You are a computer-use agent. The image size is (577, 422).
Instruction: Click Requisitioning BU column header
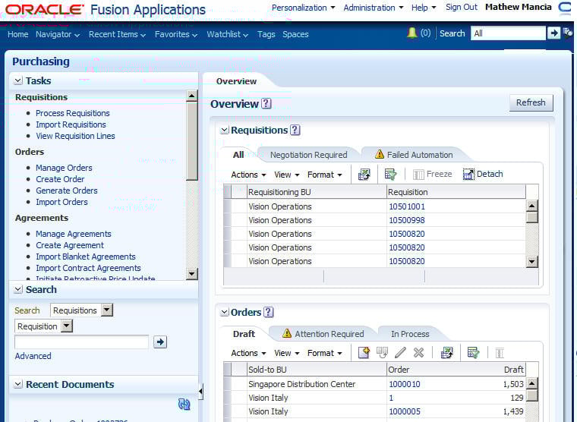pyautogui.click(x=317, y=192)
